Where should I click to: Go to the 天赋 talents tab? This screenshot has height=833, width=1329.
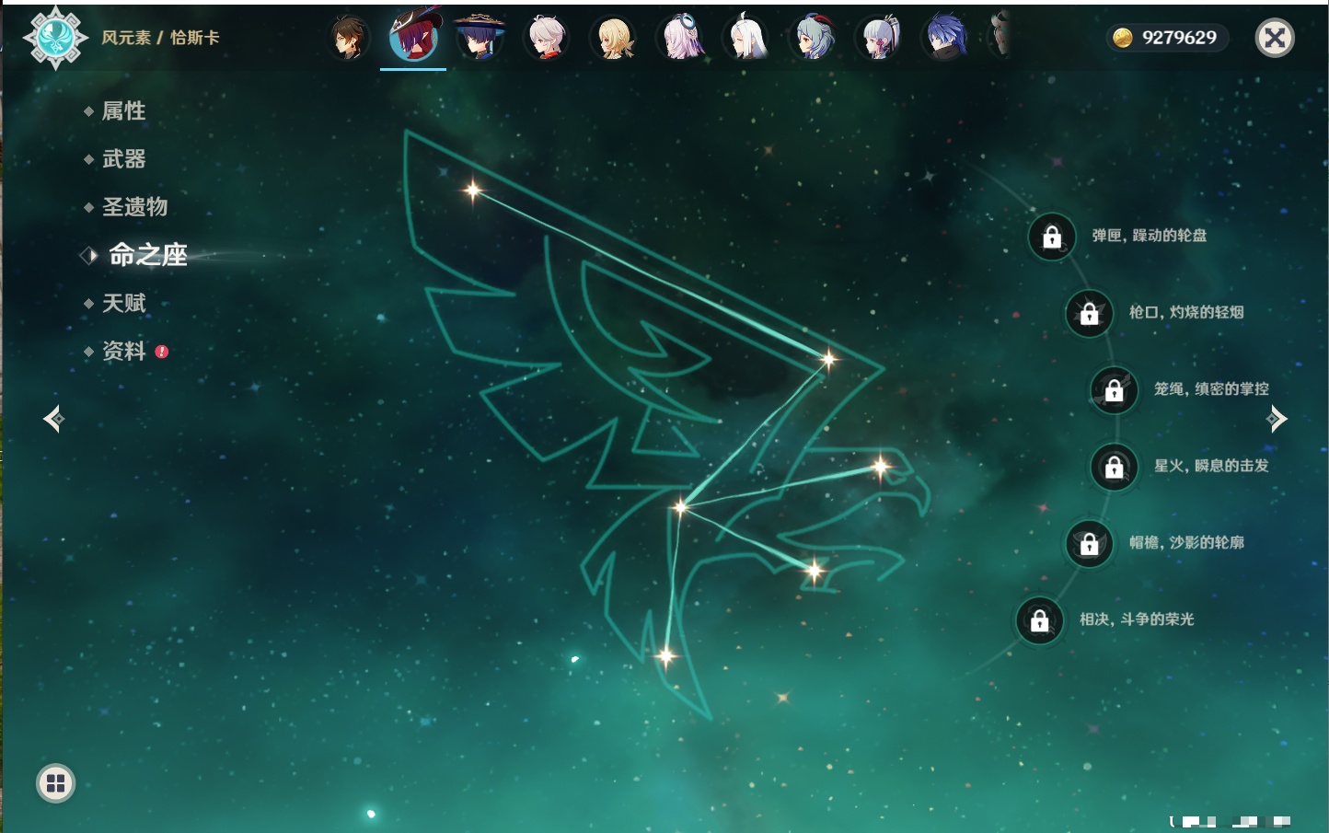coord(123,303)
